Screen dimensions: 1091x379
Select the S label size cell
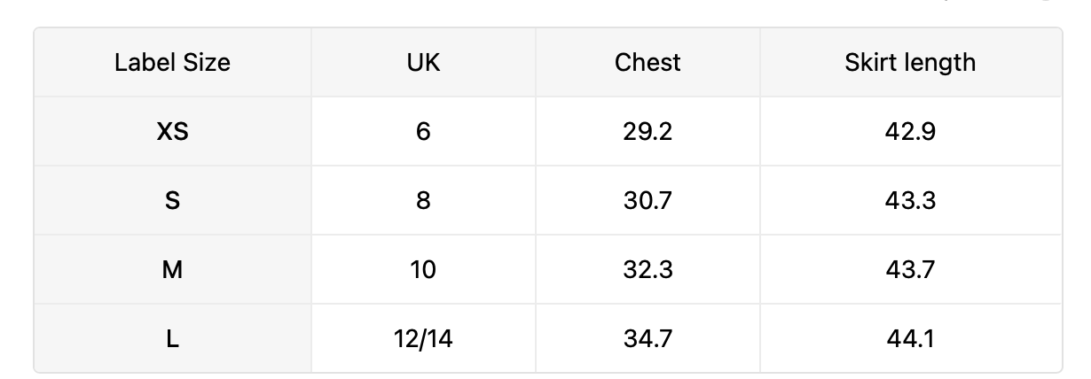(173, 200)
